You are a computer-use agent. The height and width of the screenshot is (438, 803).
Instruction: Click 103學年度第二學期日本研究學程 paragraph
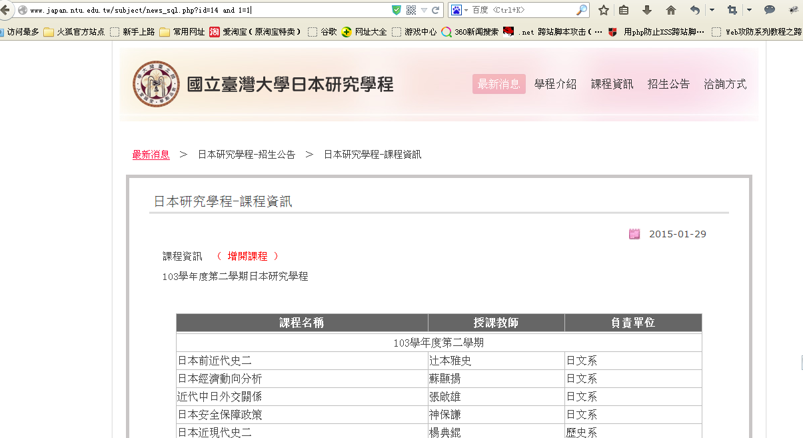(235, 276)
